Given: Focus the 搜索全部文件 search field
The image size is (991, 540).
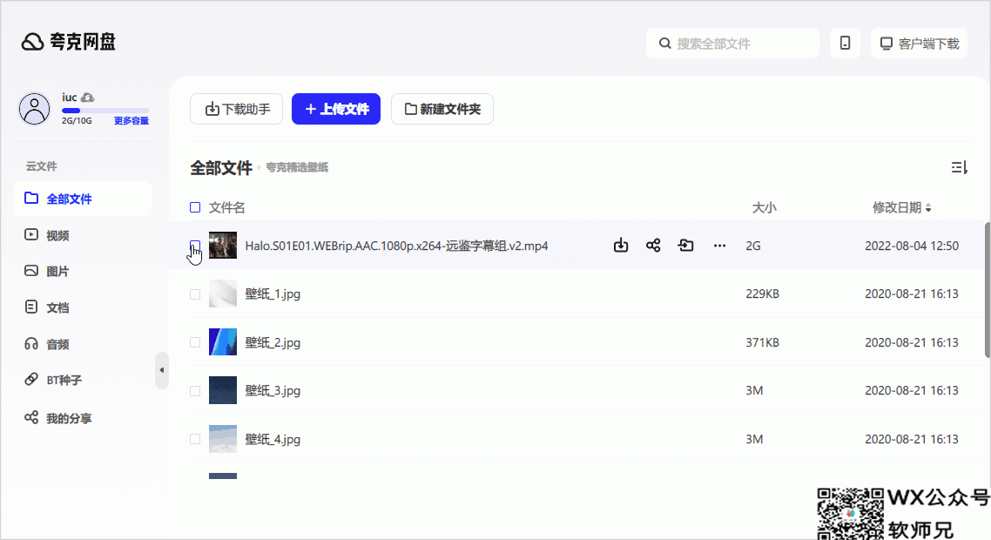Looking at the screenshot, I should pos(732,43).
